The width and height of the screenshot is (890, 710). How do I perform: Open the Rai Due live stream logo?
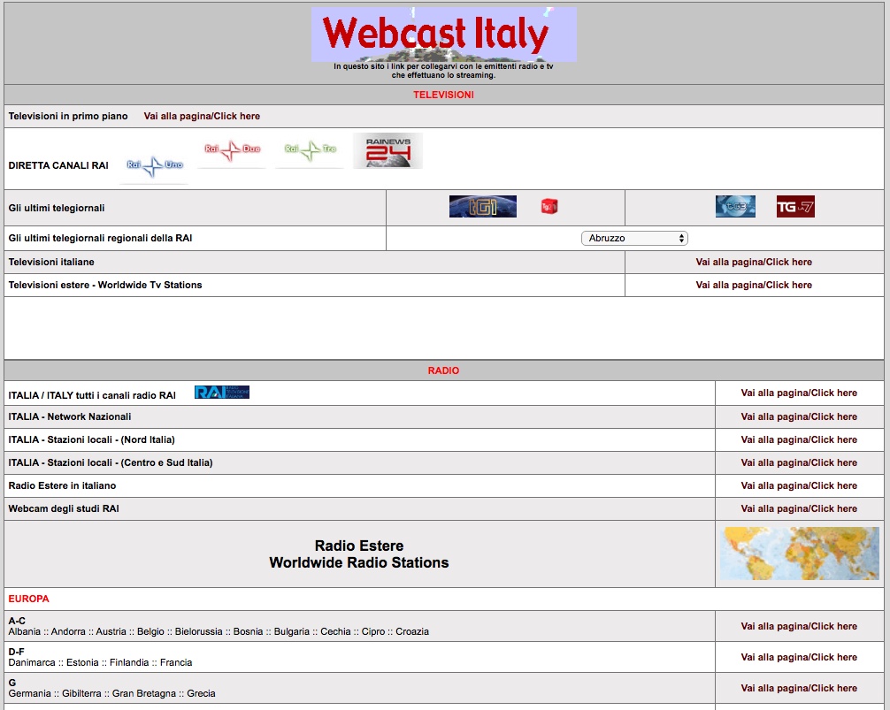232,151
